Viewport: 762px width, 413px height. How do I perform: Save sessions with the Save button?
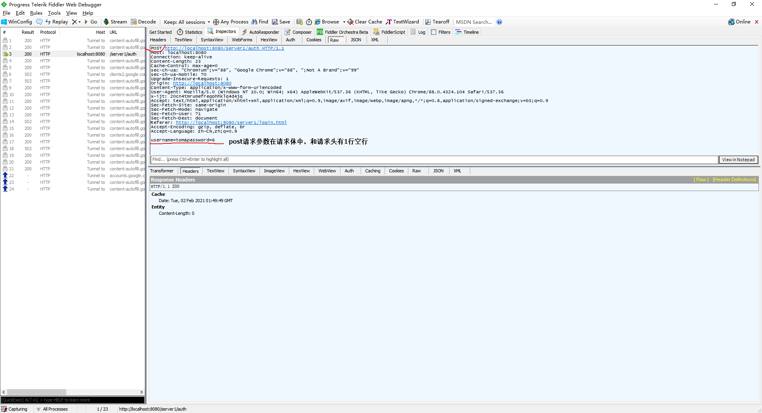point(281,22)
